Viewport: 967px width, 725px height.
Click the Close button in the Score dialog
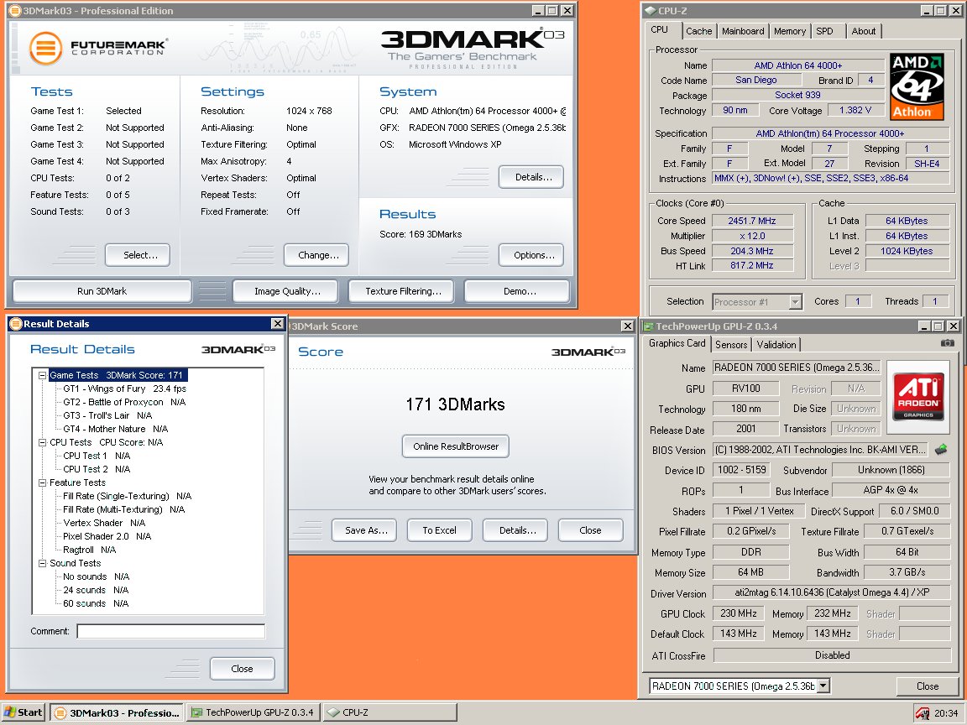(590, 530)
